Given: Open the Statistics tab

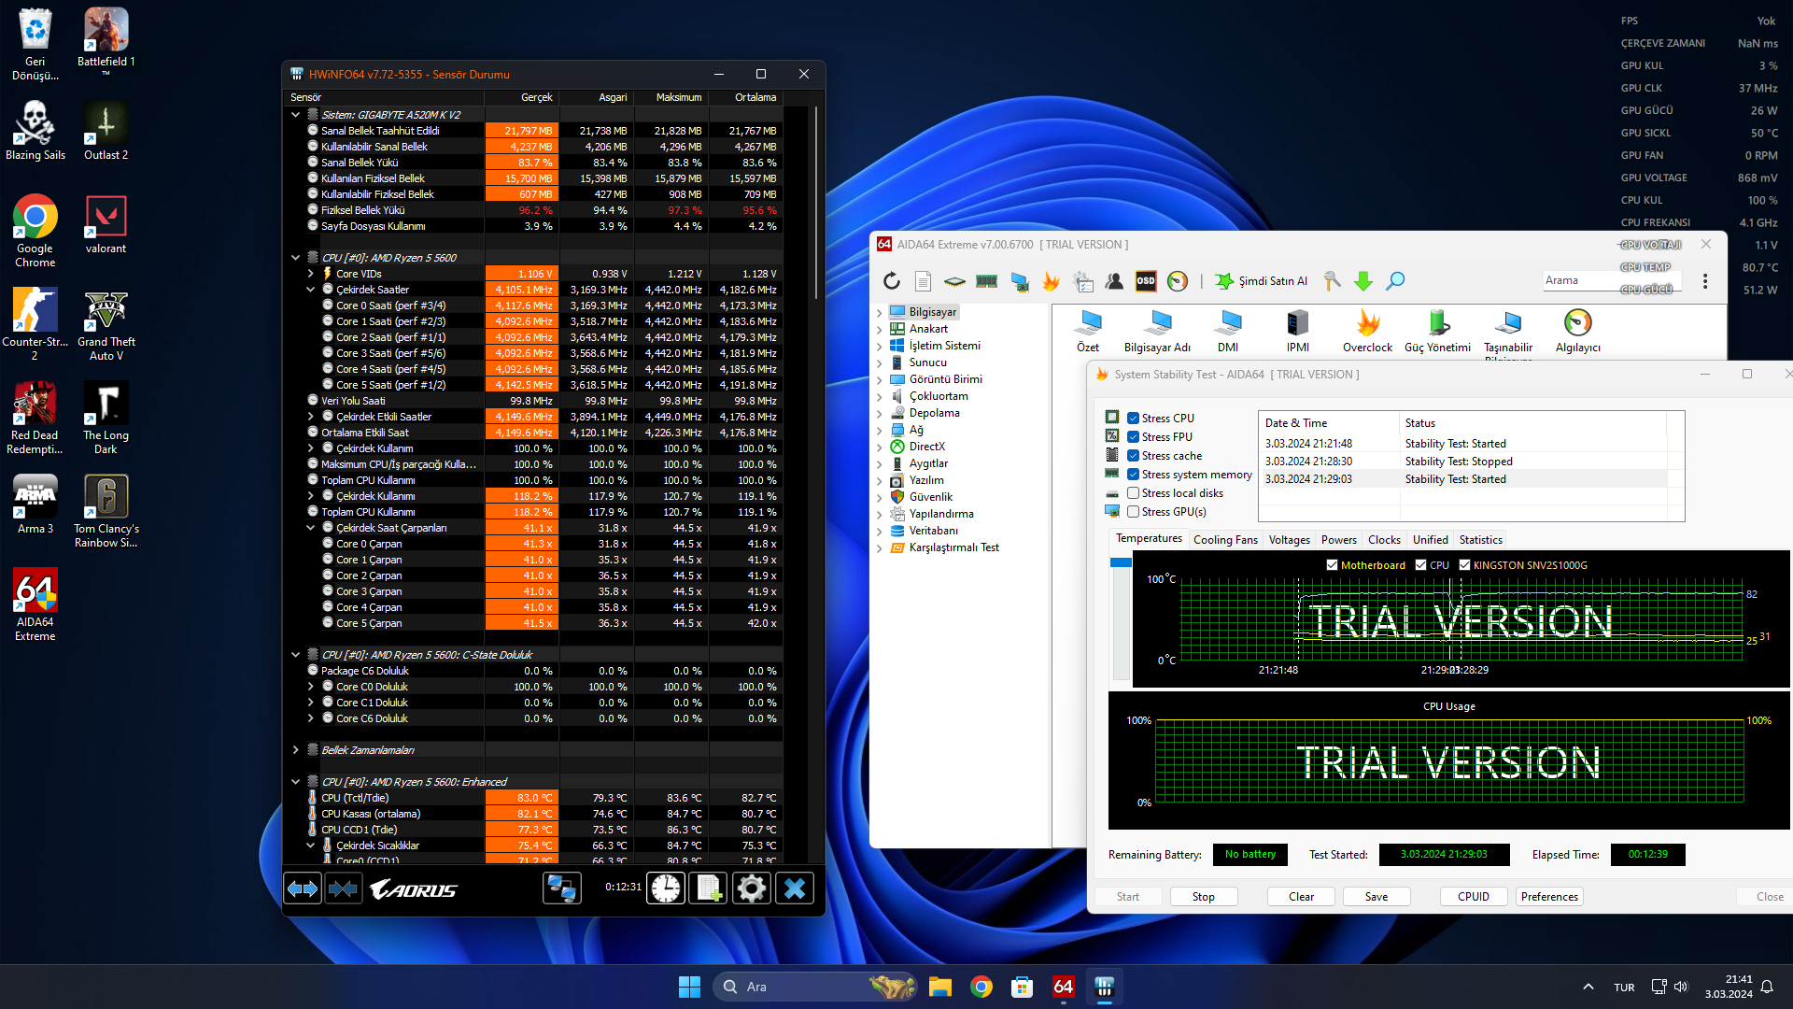Looking at the screenshot, I should (x=1480, y=540).
